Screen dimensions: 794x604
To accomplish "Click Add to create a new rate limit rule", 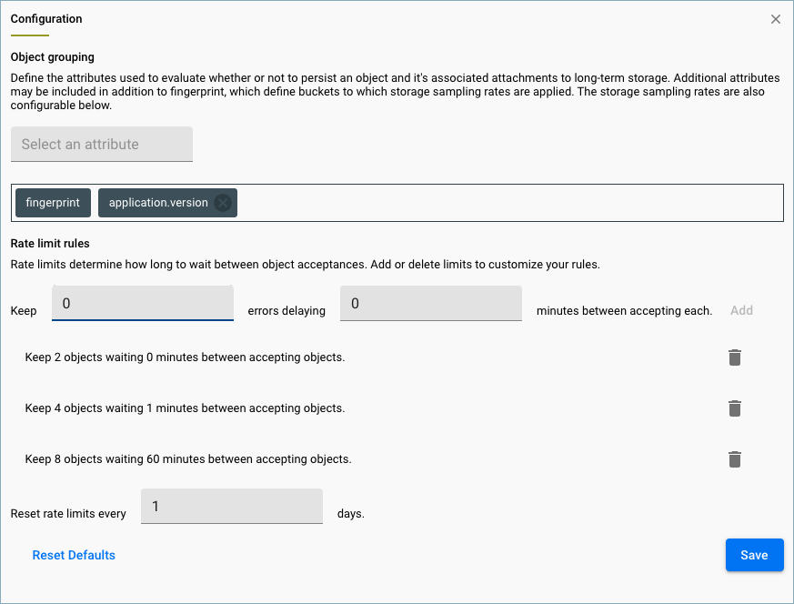I will click(741, 310).
